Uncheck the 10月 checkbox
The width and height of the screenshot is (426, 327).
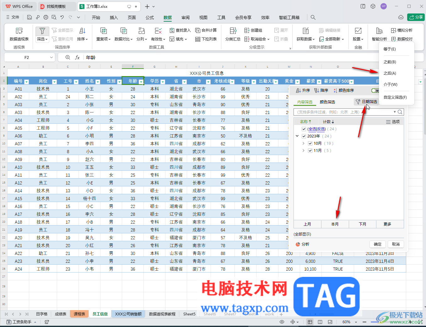coord(310,143)
